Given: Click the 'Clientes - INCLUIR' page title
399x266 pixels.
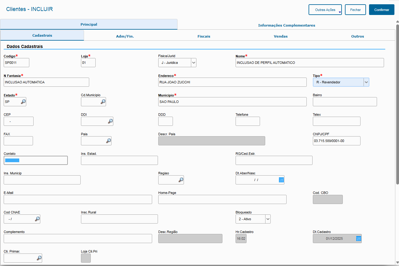Looking at the screenshot, I should 30,9.
